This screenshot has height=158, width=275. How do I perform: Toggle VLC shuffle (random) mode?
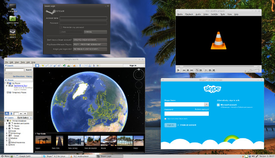214,70
